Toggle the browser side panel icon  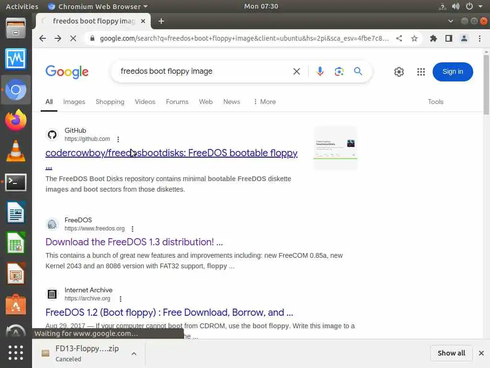(449, 38)
